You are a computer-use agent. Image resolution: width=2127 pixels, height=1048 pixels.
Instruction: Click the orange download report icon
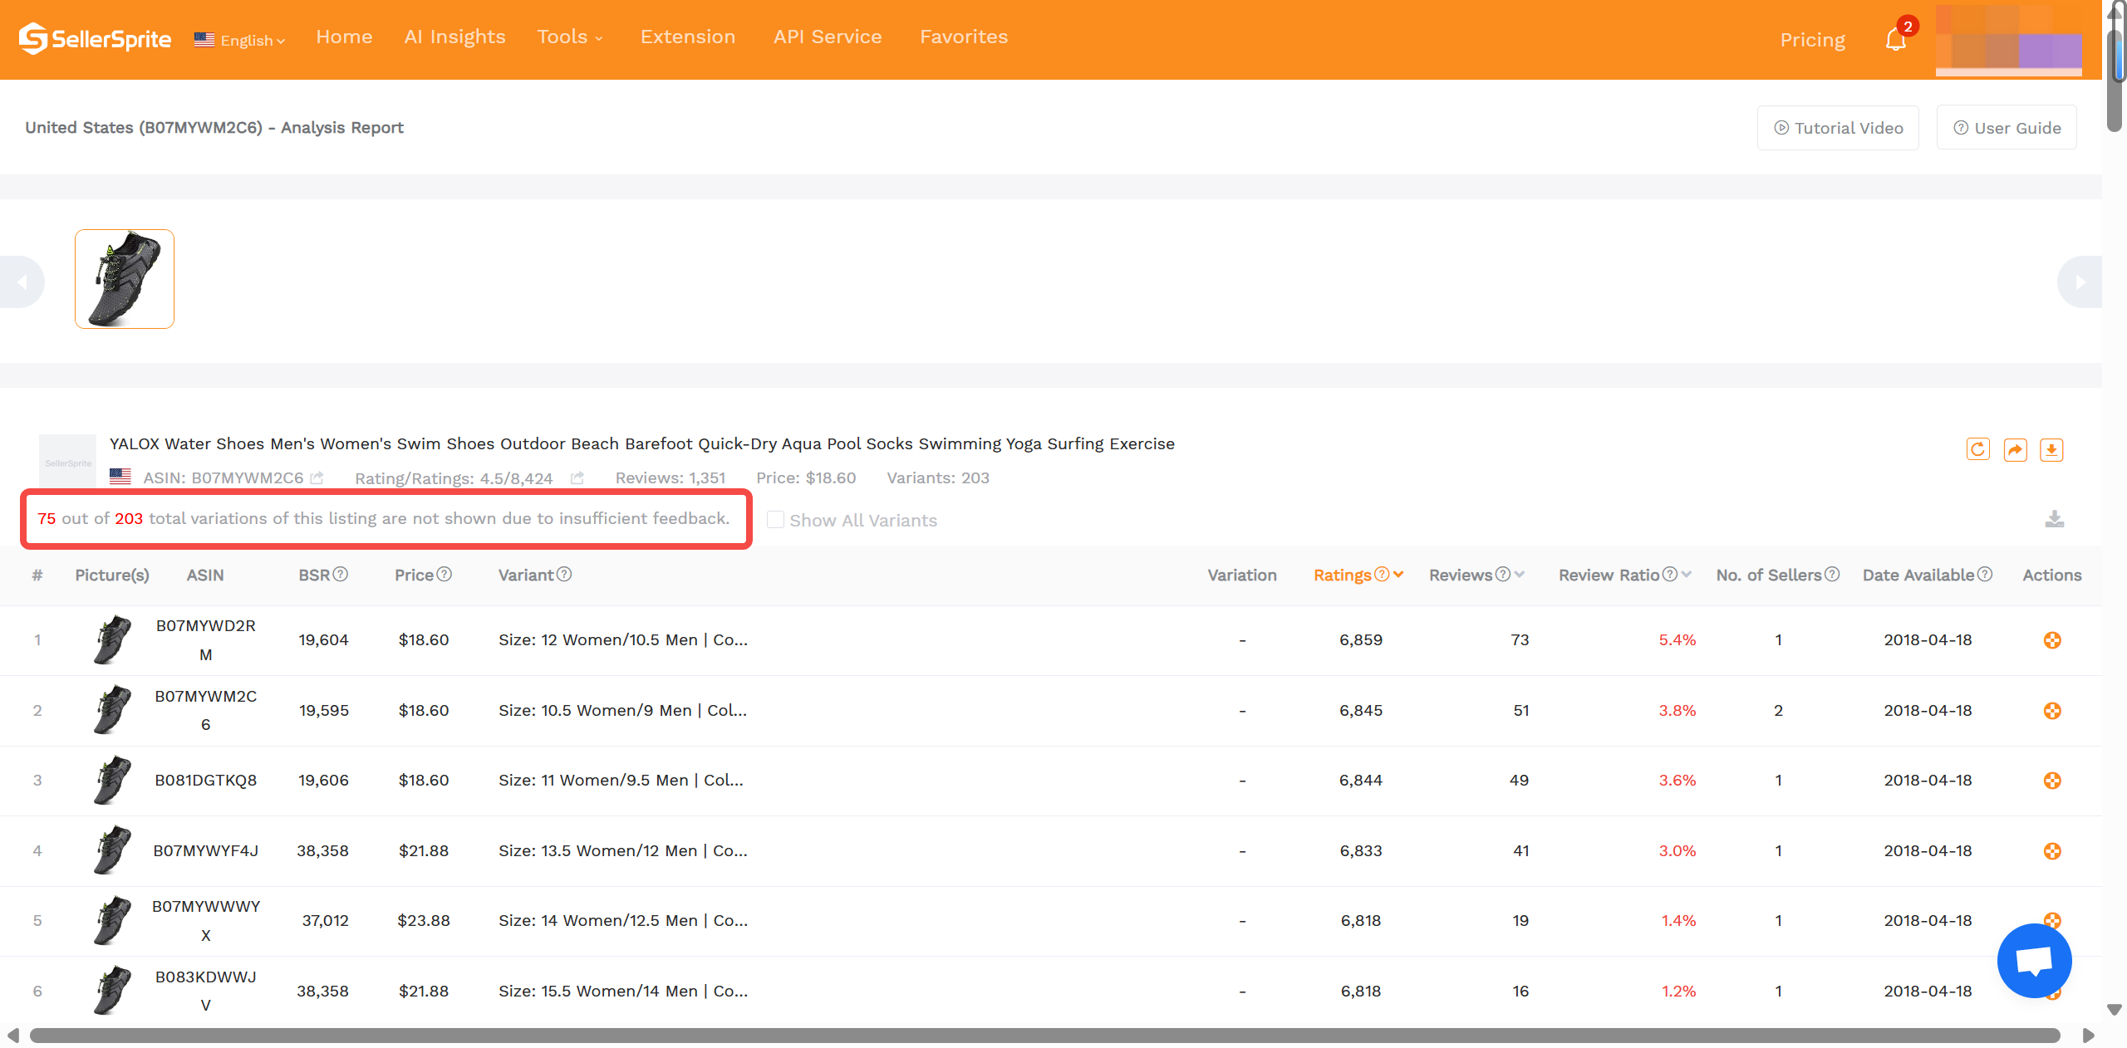pyautogui.click(x=2051, y=449)
